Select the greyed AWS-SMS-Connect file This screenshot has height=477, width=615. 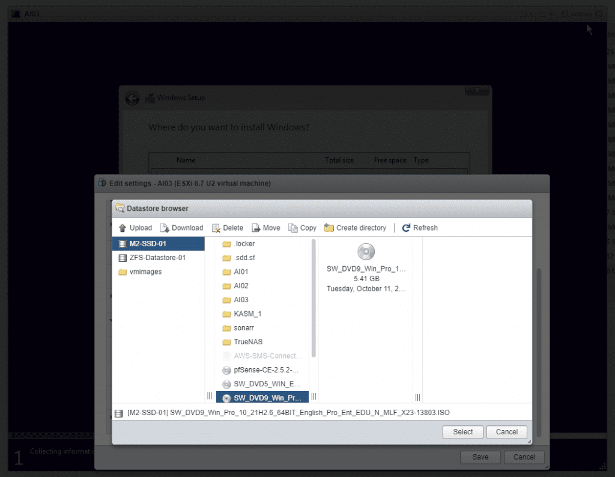click(x=262, y=356)
